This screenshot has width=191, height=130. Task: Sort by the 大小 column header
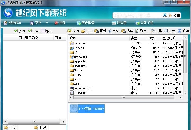coord(154,38)
